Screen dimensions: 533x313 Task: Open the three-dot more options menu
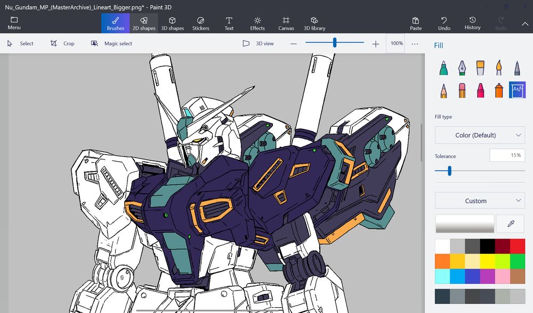[x=415, y=44]
